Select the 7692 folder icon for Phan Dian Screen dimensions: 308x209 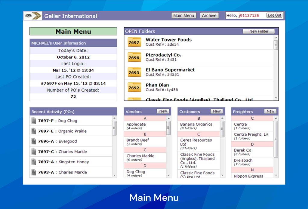134,88
